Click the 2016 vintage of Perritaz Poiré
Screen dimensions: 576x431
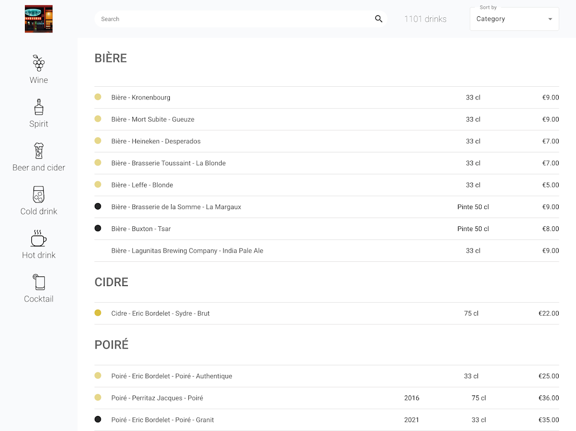(x=412, y=398)
